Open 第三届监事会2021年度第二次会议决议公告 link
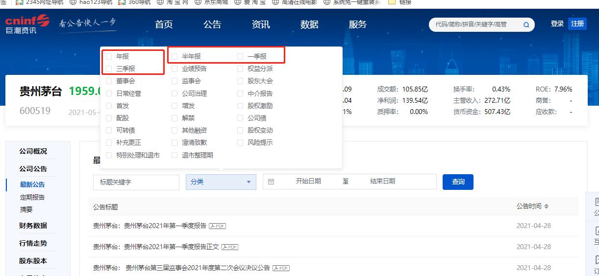 click(x=181, y=268)
